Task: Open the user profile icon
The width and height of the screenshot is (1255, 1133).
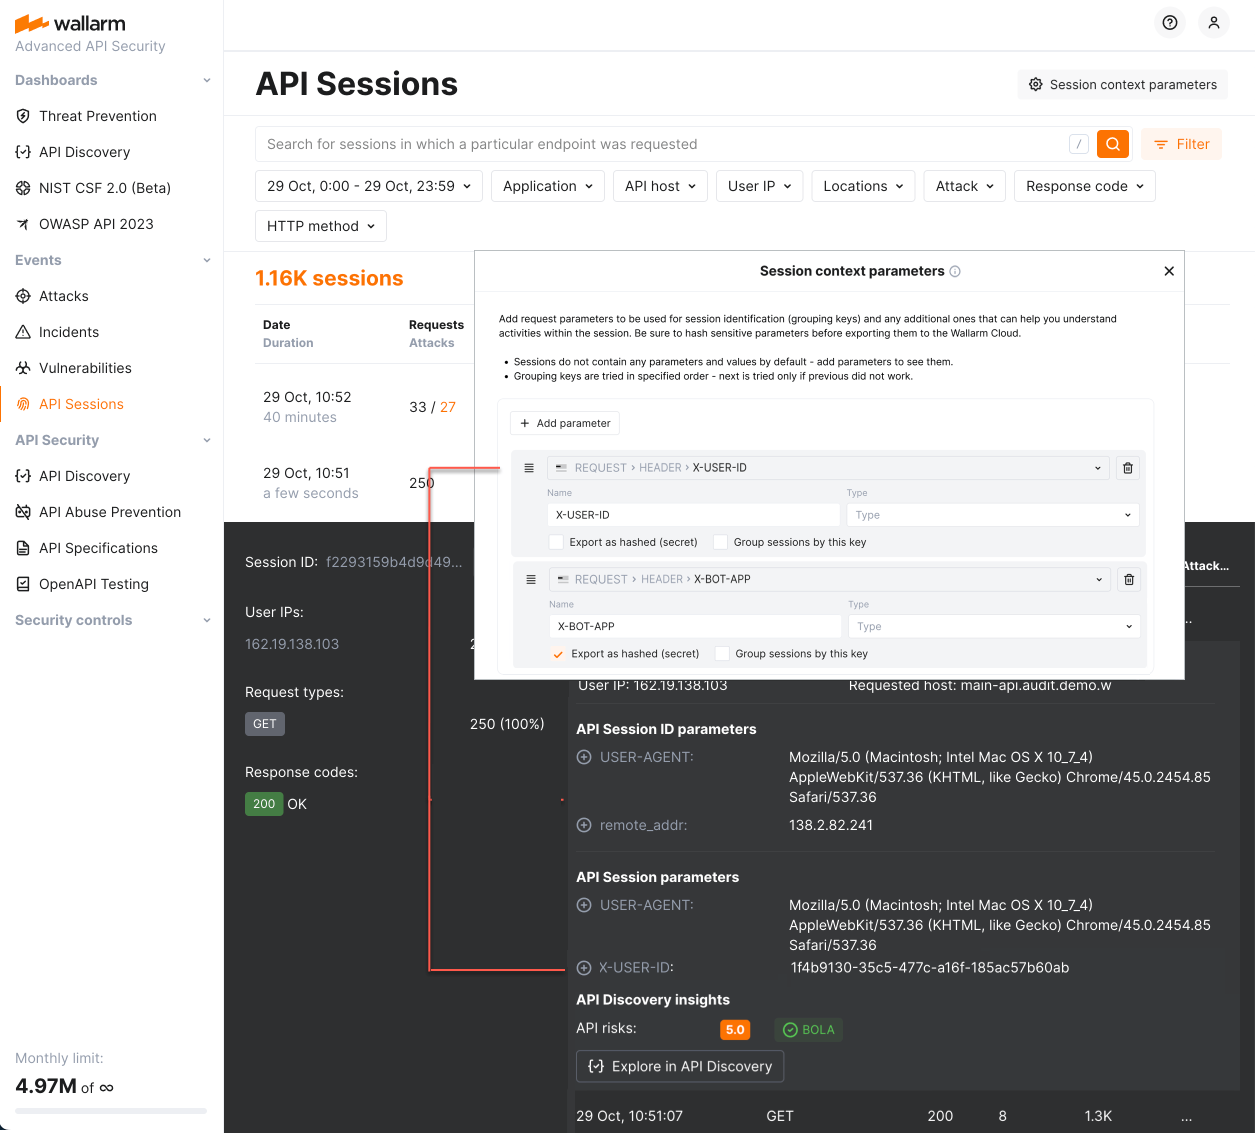Action: point(1213,22)
